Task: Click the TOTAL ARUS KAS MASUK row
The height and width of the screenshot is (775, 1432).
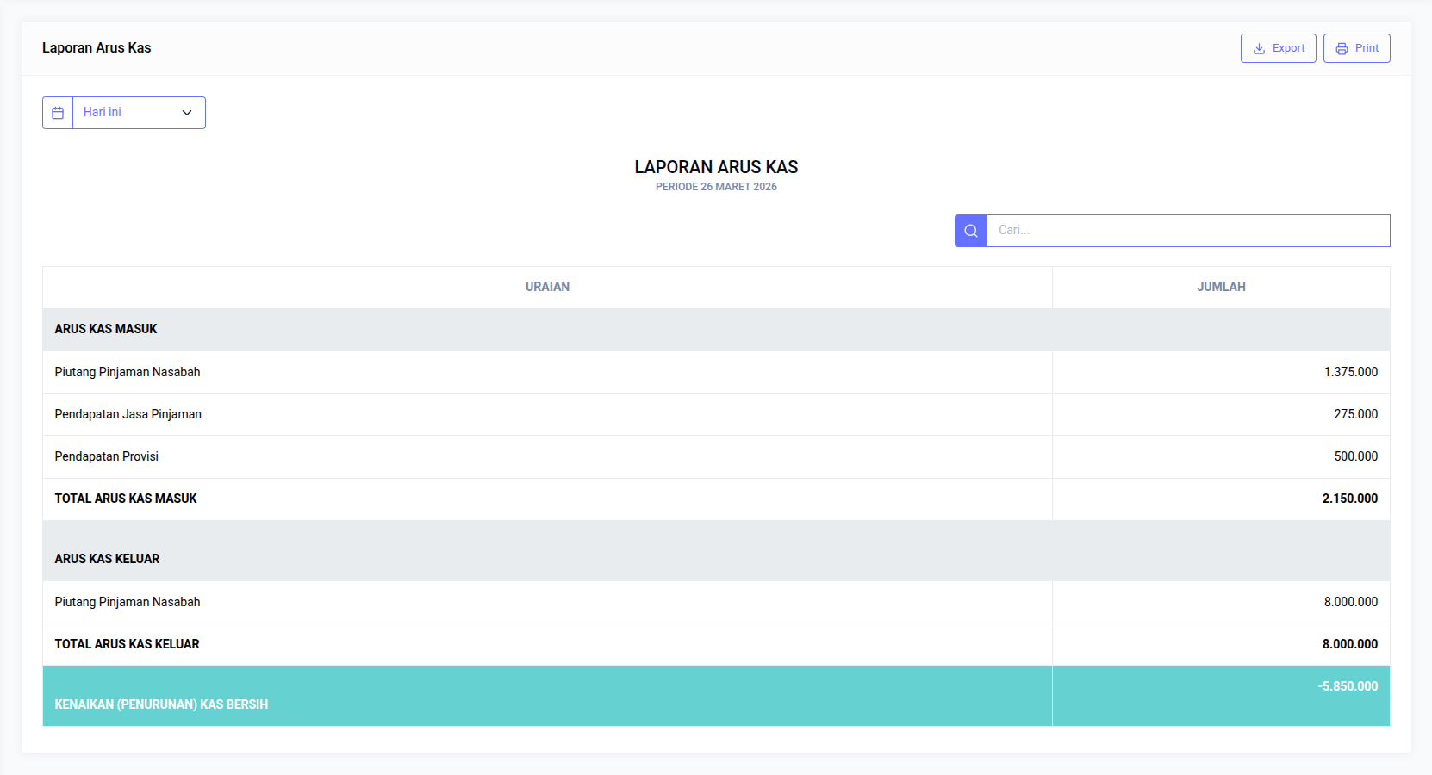Action: click(126, 499)
